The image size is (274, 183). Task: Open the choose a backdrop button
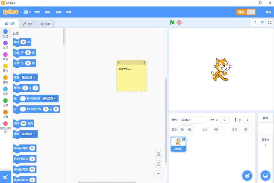265,175
